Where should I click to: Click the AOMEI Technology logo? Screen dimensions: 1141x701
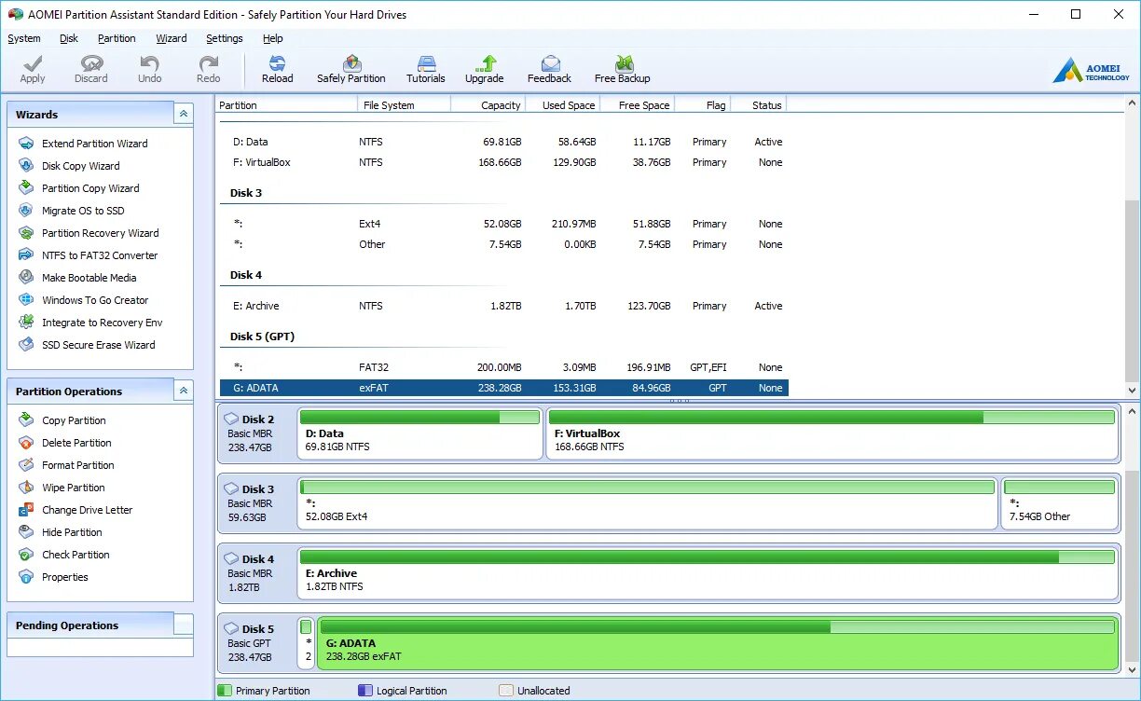[1092, 70]
